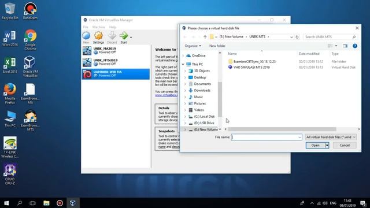Viewport: 370px width, 208px height.
Task: Open File Explorer from taskbar
Action: [x=46, y=203]
